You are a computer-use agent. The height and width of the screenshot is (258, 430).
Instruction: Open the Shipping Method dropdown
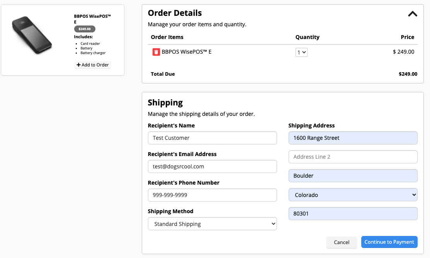pos(212,224)
